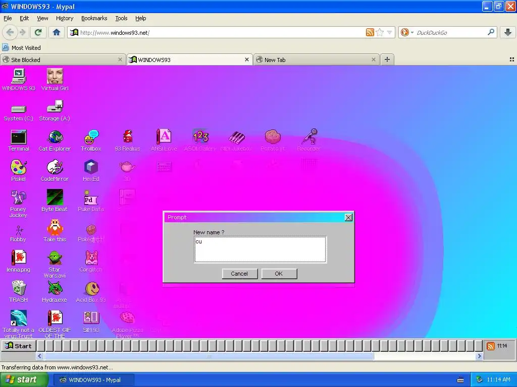Viewport: 517px width, 387px height.
Task: Click the XP system tray clock
Action: (x=498, y=379)
